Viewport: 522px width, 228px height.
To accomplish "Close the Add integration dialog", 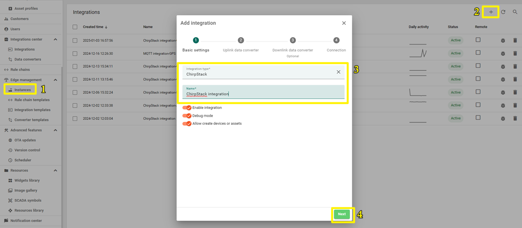I will (x=344, y=23).
